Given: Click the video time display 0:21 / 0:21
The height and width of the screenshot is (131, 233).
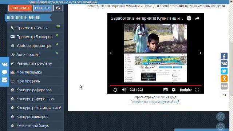Looking at the screenshot, I should click(136, 90).
